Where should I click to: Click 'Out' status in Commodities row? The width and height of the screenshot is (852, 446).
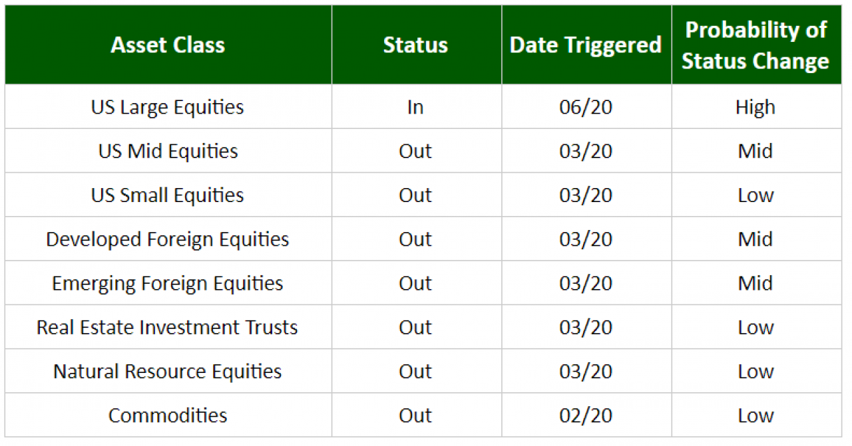pos(416,415)
